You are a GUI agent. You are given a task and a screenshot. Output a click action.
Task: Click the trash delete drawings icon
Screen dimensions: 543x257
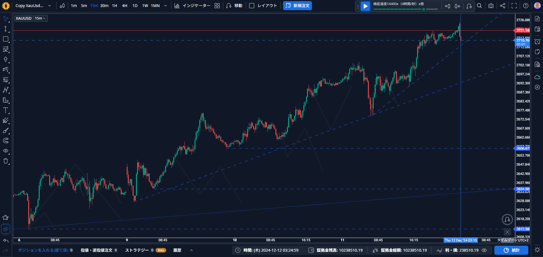[x=5, y=161]
